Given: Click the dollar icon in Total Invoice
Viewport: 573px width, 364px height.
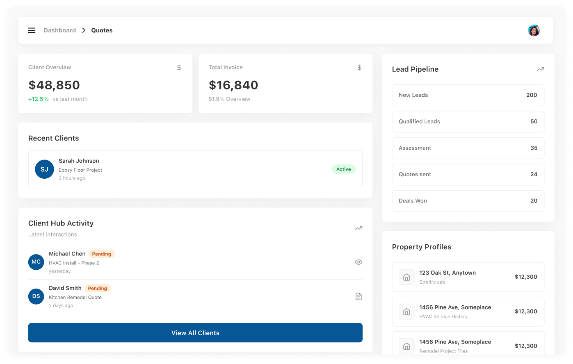Looking at the screenshot, I should click(x=359, y=68).
